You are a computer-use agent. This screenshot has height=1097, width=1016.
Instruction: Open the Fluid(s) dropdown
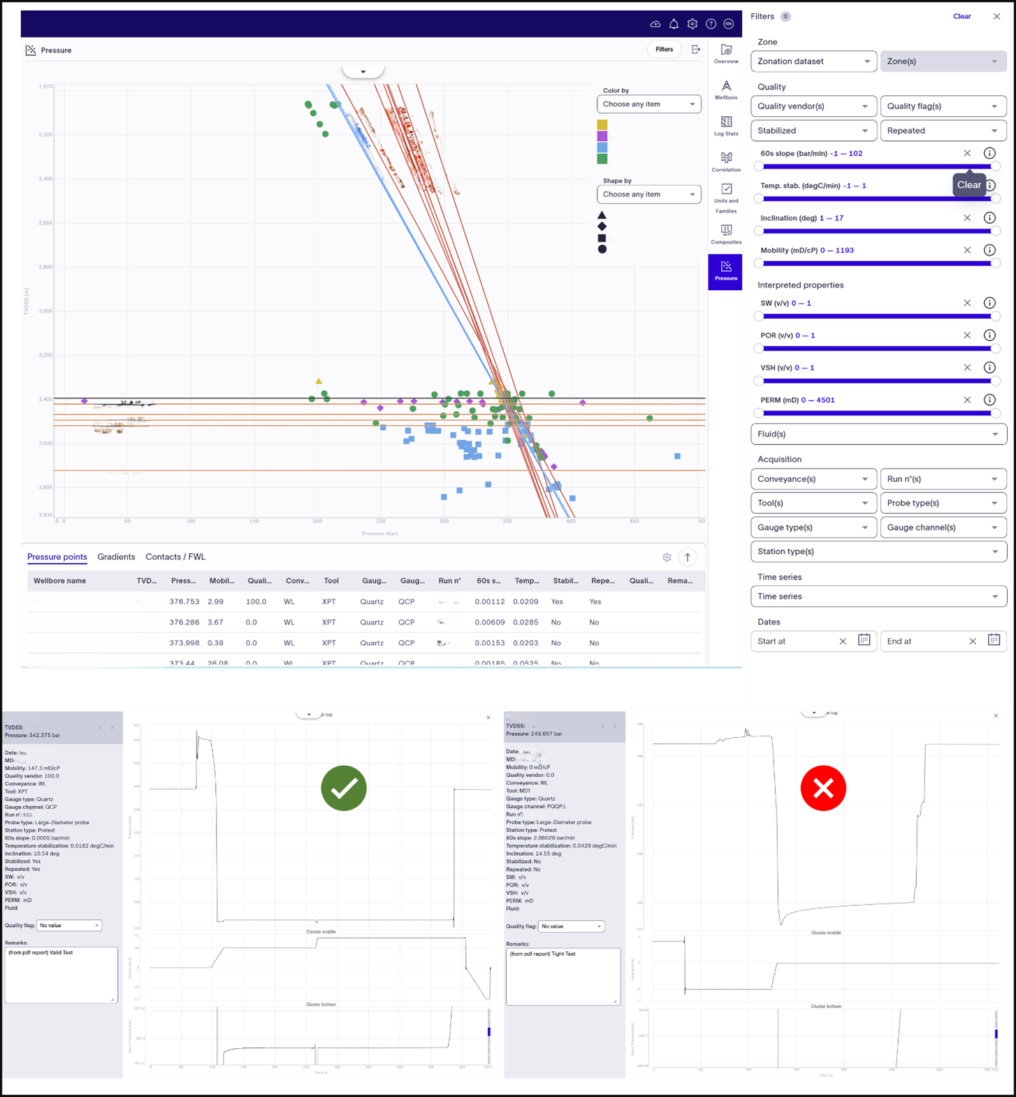pos(878,434)
